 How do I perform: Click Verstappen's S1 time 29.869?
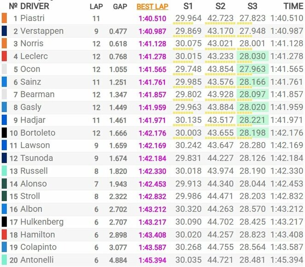tap(188, 31)
